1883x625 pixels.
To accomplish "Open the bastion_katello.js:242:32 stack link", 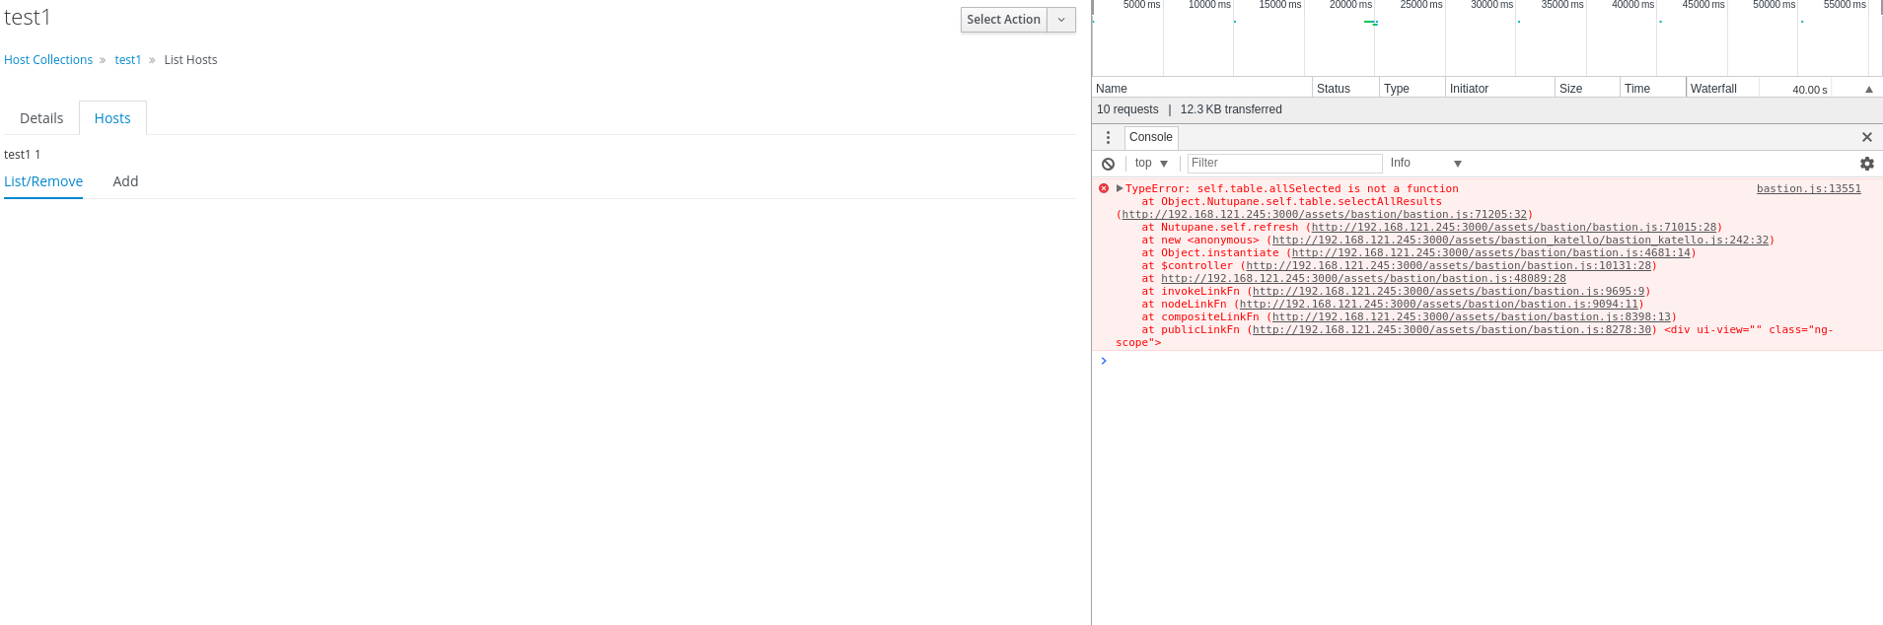I will pos(1520,241).
